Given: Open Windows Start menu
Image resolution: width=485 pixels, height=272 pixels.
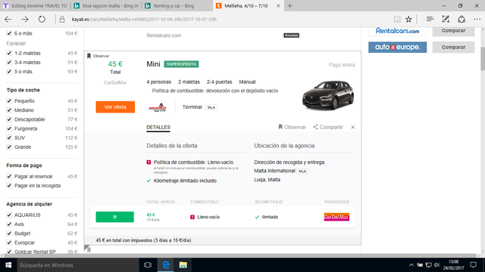Looking at the screenshot, I should (8, 265).
